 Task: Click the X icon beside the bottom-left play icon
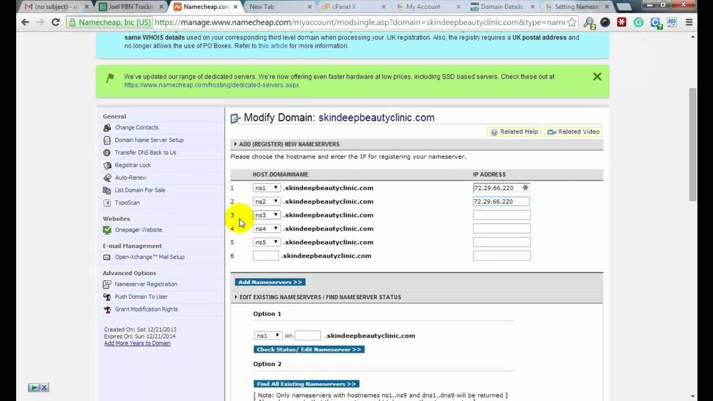(x=44, y=387)
